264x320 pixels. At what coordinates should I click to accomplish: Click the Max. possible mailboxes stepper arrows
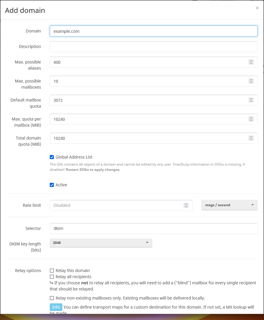click(x=251, y=81)
